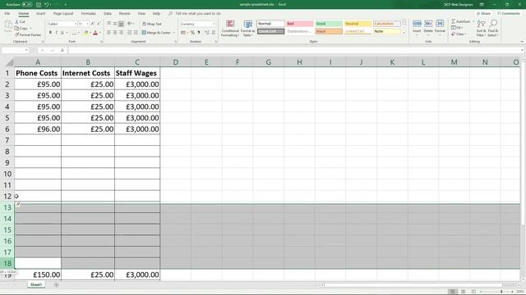Click the Orientation text-angle icon
526x295 pixels.
[x=130, y=24]
